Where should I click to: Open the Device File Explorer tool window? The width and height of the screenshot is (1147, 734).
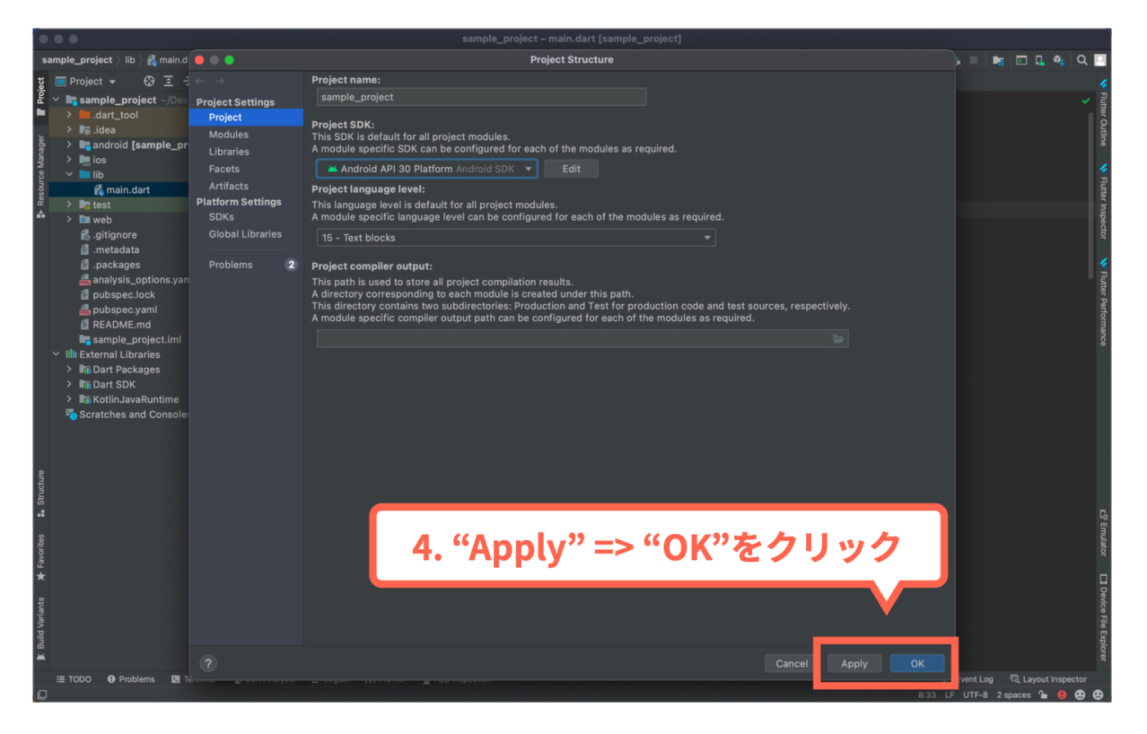[1104, 618]
